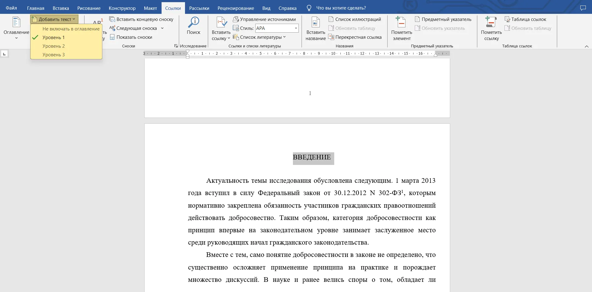Switch to the Конструктор tab
This screenshot has height=292, width=592.
point(122,8)
